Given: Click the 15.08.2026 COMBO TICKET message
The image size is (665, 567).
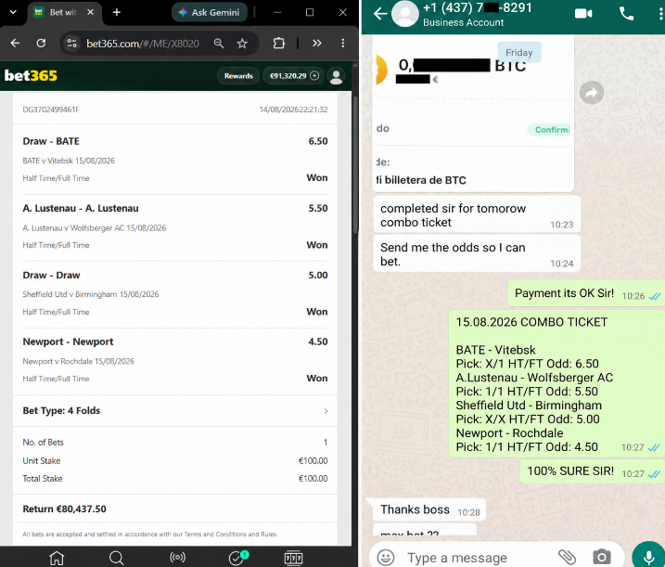Looking at the screenshot, I should 556,384.
